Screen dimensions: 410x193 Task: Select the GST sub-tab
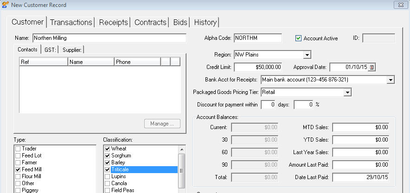point(50,50)
